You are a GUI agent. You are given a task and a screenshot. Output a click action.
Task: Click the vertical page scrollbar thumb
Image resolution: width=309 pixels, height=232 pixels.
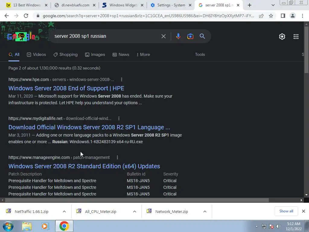point(307,50)
